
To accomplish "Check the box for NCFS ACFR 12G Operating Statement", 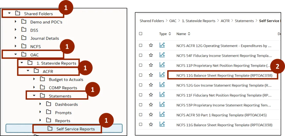I will coord(141,45).
